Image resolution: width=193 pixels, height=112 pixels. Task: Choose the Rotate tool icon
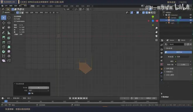(x=9, y=23)
